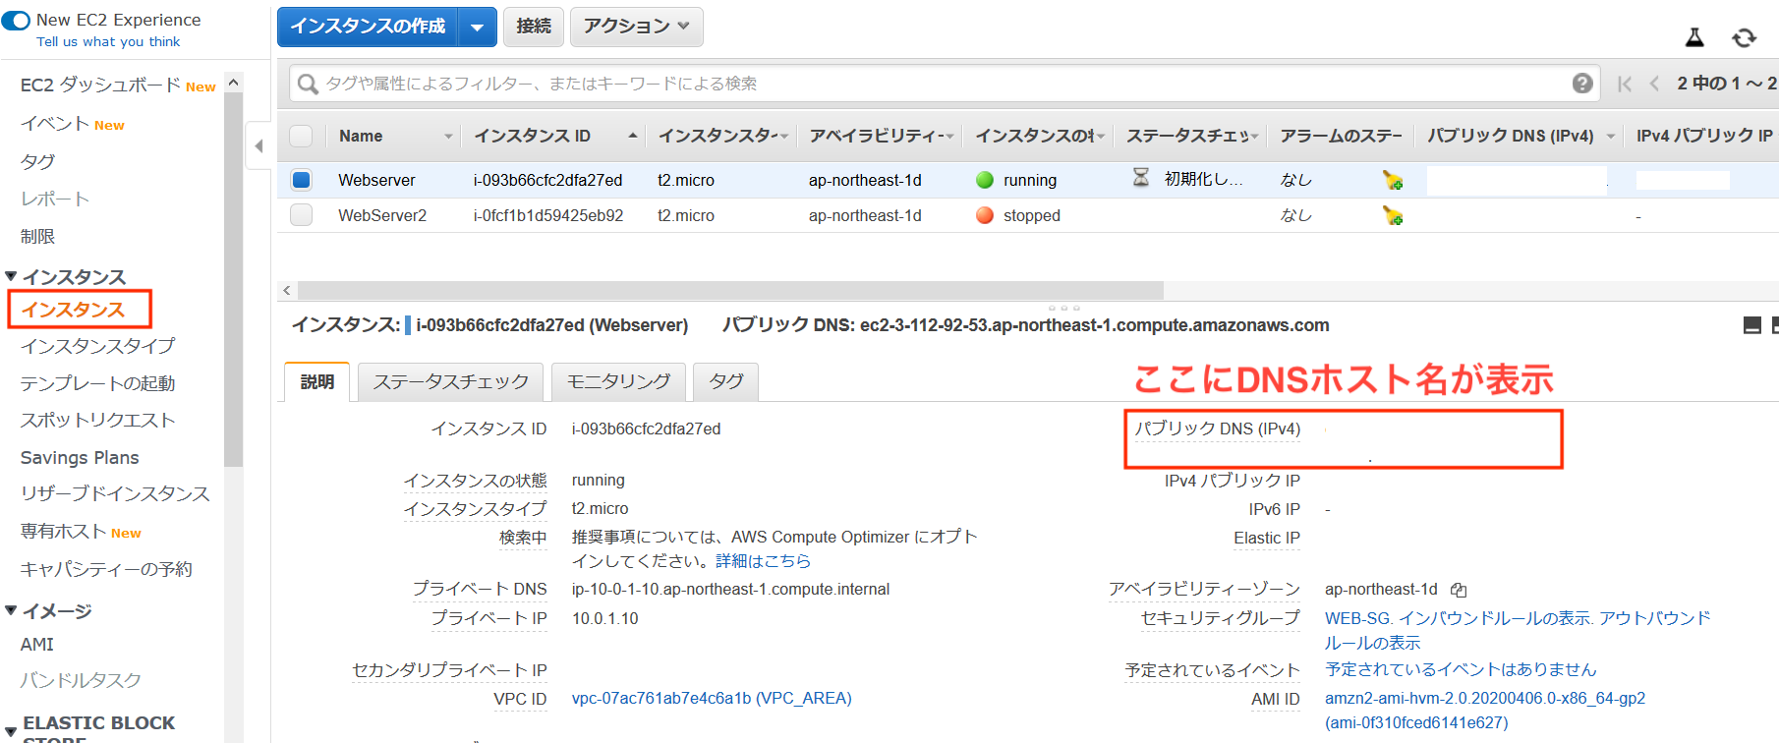The height and width of the screenshot is (743, 1779).
Task: Toggle the New EC2 Experience switch
Action: coord(17,20)
